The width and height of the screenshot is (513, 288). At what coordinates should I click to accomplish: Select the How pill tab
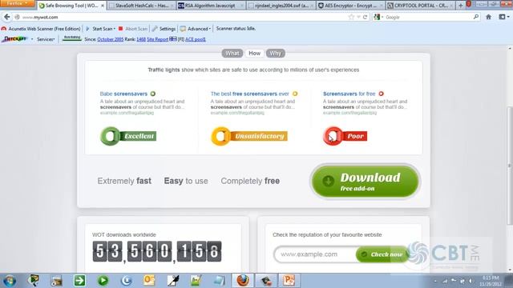(254, 54)
